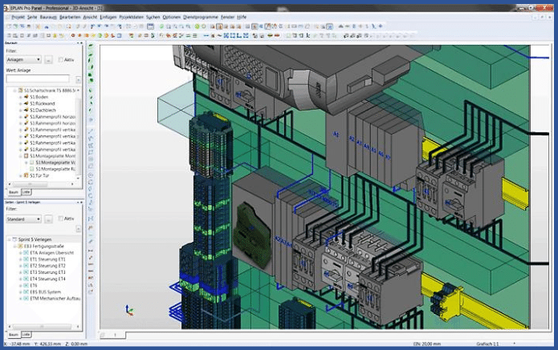This screenshot has height=350, width=558.
Task: Click the page icon beside EBS BUS System
Action: point(26,292)
